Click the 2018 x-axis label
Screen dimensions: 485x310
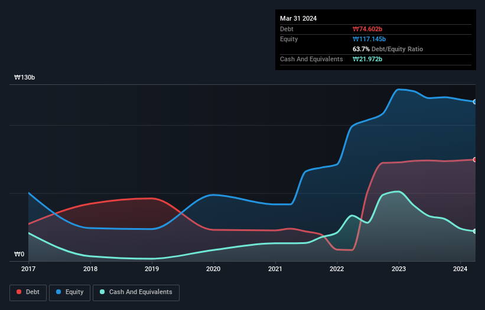(90, 269)
